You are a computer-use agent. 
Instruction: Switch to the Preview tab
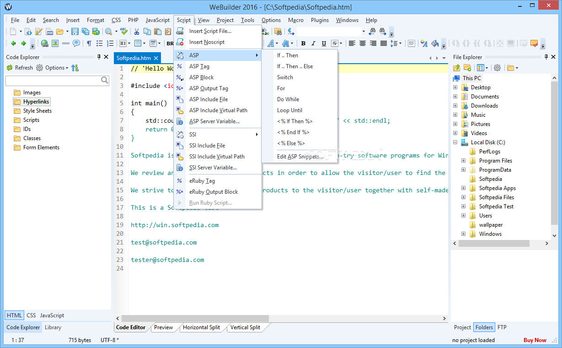coord(163,327)
